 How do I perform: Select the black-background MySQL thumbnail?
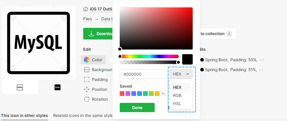coord(58,87)
